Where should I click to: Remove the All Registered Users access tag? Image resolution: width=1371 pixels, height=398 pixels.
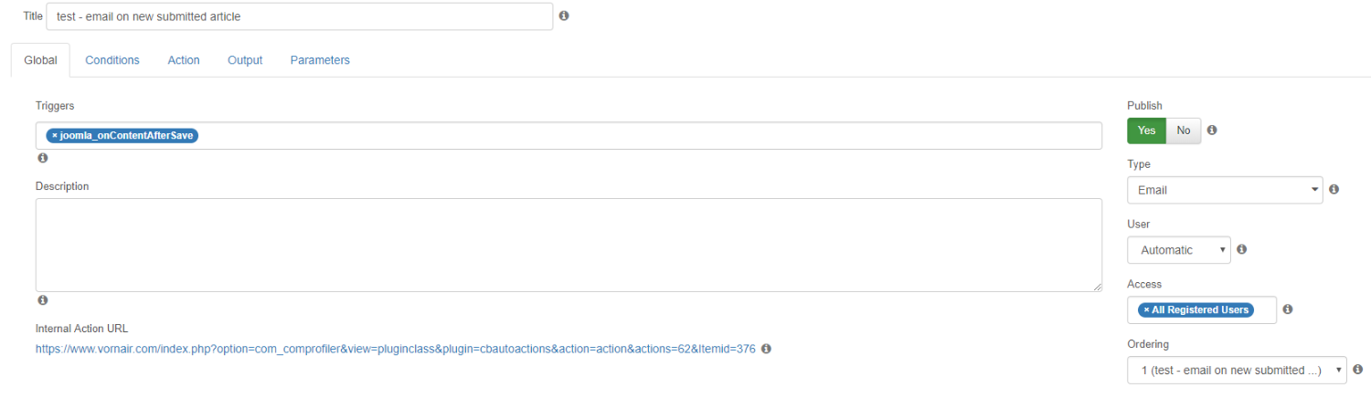(x=1146, y=309)
